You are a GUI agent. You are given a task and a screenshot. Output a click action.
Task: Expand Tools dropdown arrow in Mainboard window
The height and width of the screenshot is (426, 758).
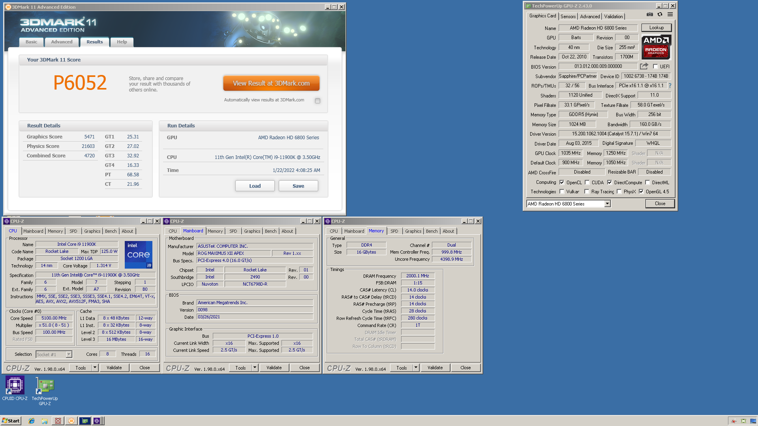click(x=255, y=368)
